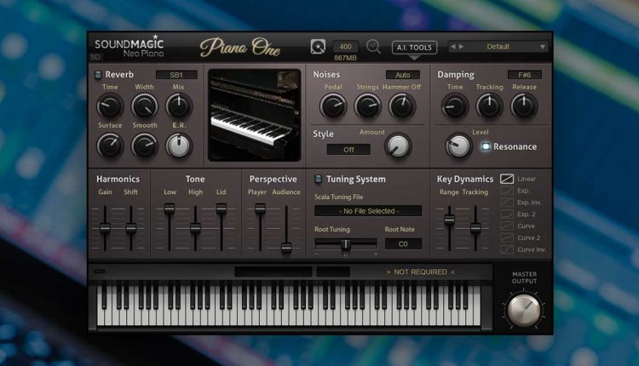Select the Linear velocity curve
The image size is (639, 366).
pyautogui.click(x=507, y=179)
